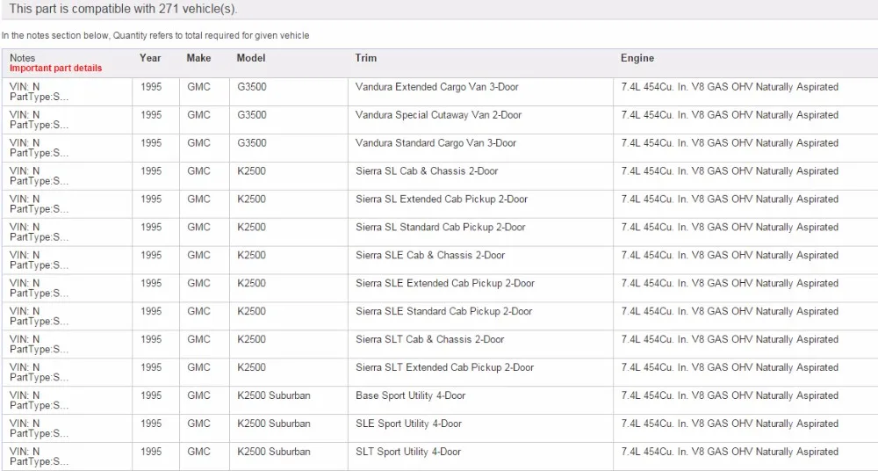Select 'Sierra SLE Standard Cab Pickup 2-Door' trim cell

[444, 311]
